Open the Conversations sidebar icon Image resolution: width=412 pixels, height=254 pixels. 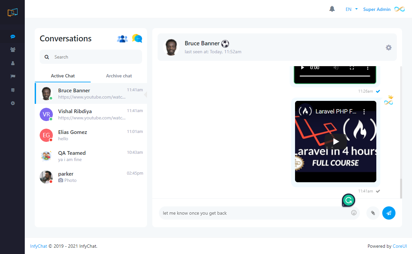point(13,36)
